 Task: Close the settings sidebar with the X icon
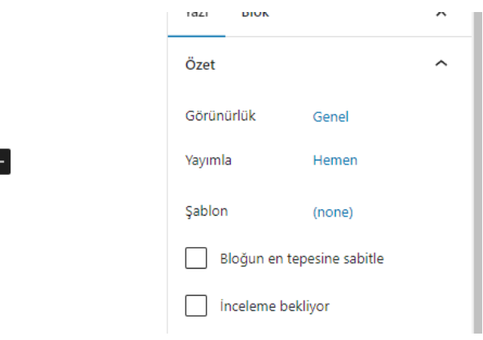(x=440, y=12)
